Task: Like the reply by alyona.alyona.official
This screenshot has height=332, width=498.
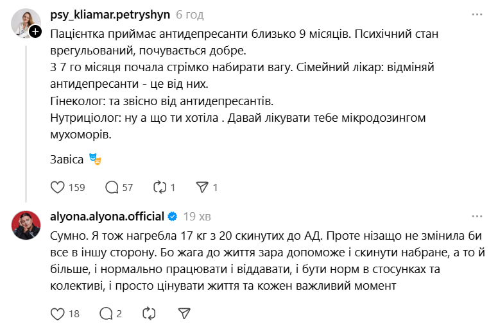Action: tap(58, 313)
